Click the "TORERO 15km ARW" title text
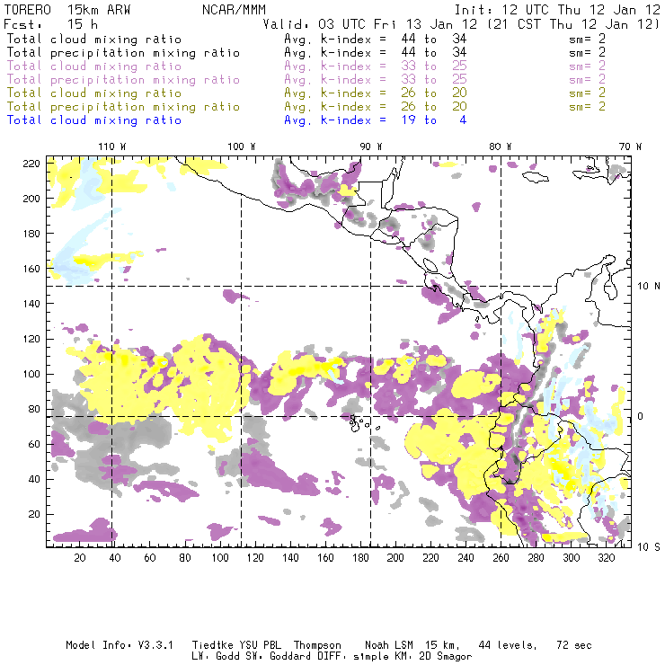665x665 pixels. (x=67, y=10)
